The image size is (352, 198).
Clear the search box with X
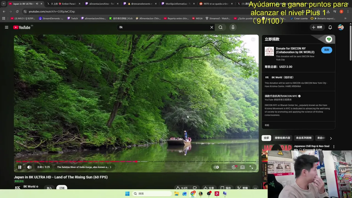coord(212,27)
